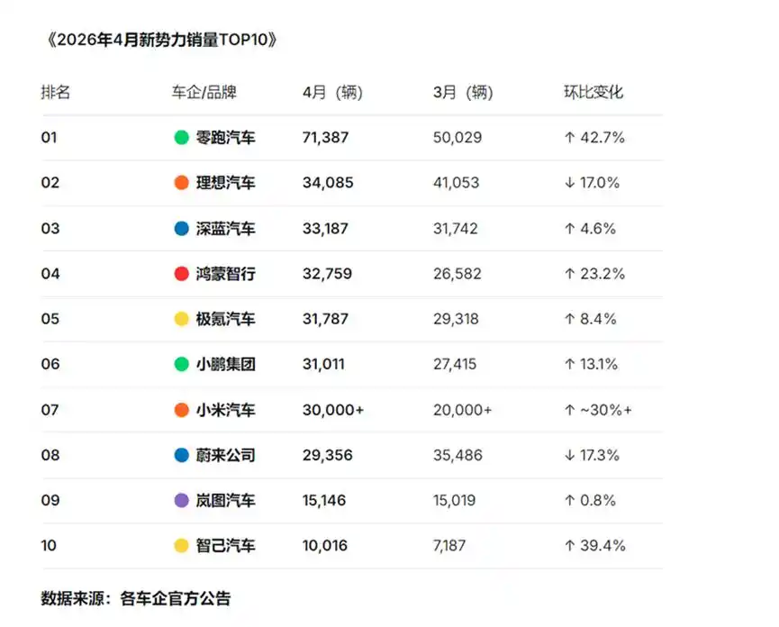779x627 pixels.
Task: Select the brand name 智己汽车
Action: point(225,546)
